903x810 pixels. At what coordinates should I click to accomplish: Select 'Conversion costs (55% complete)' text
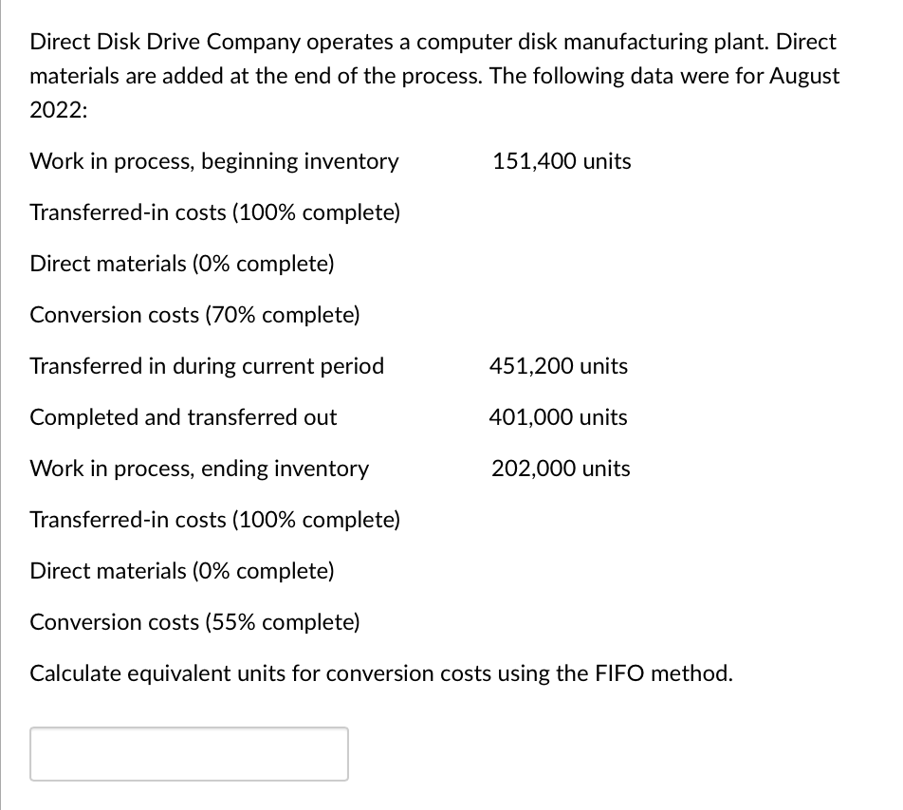[x=193, y=622]
